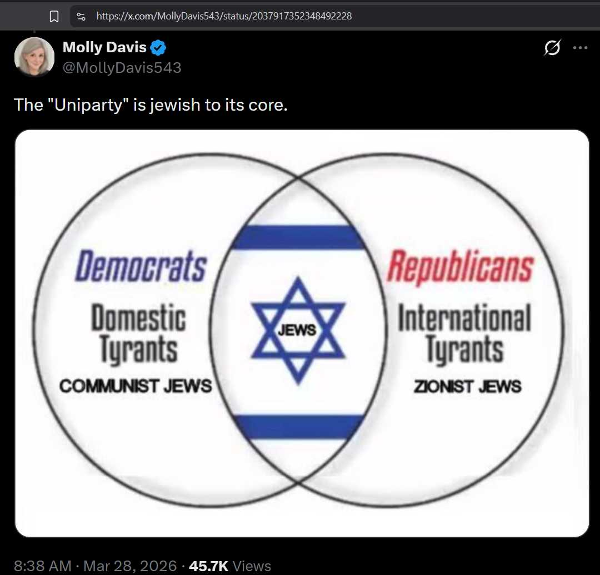Open the site information tune icon

click(81, 16)
